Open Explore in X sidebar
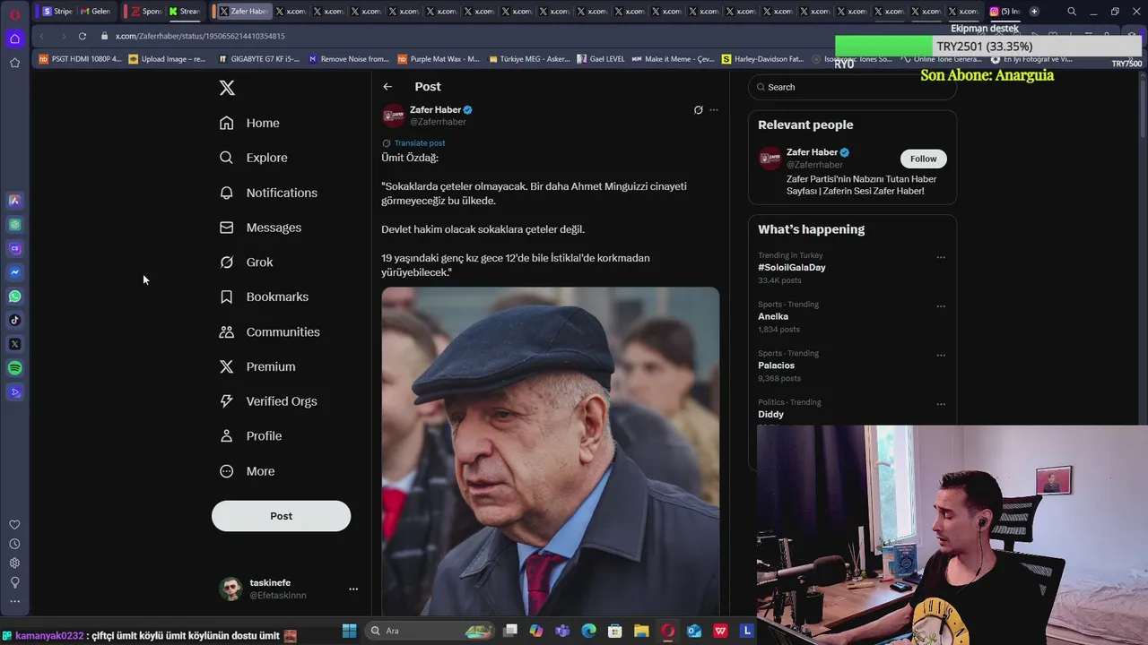 [254, 158]
